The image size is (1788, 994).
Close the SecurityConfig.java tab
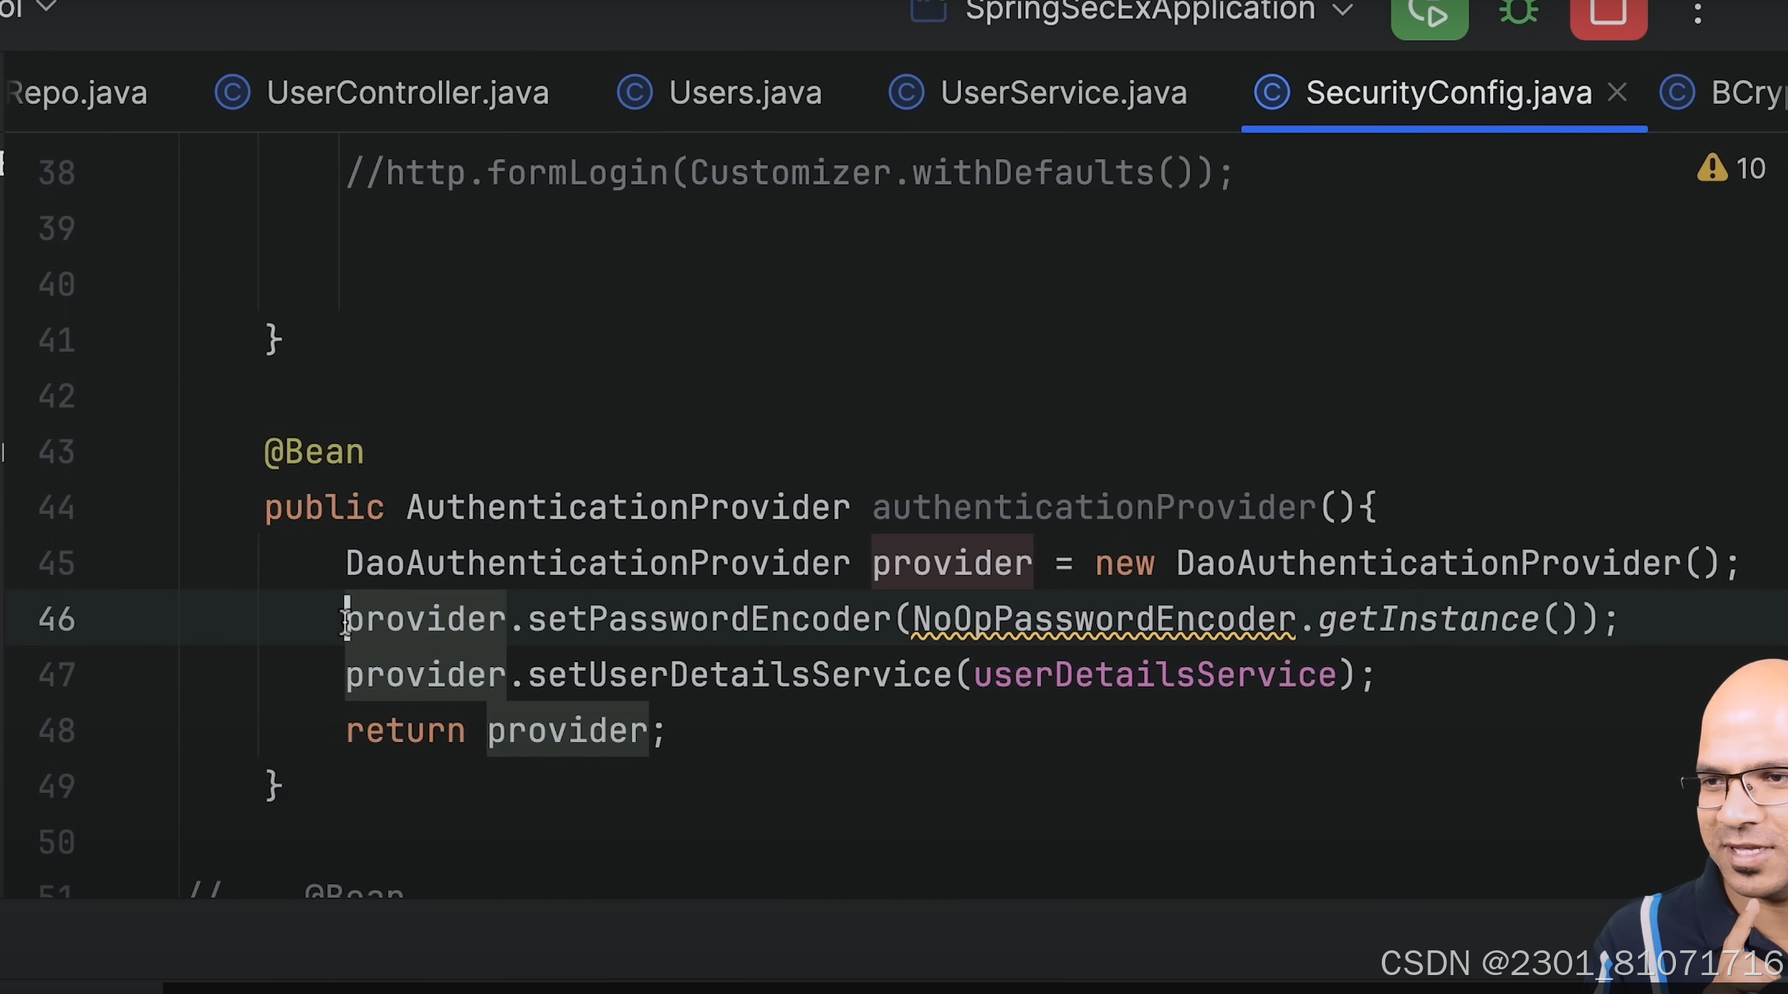pyautogui.click(x=1617, y=91)
